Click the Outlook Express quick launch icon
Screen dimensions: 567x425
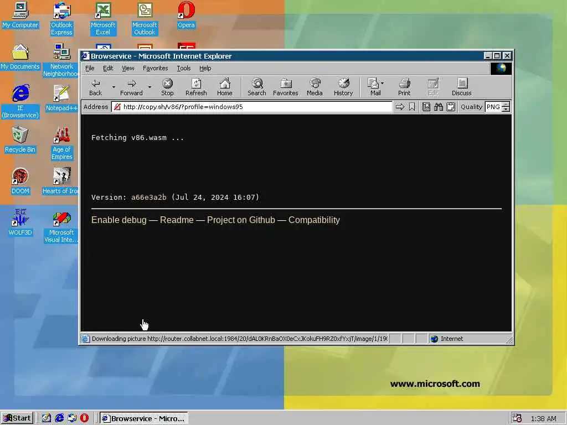72,418
